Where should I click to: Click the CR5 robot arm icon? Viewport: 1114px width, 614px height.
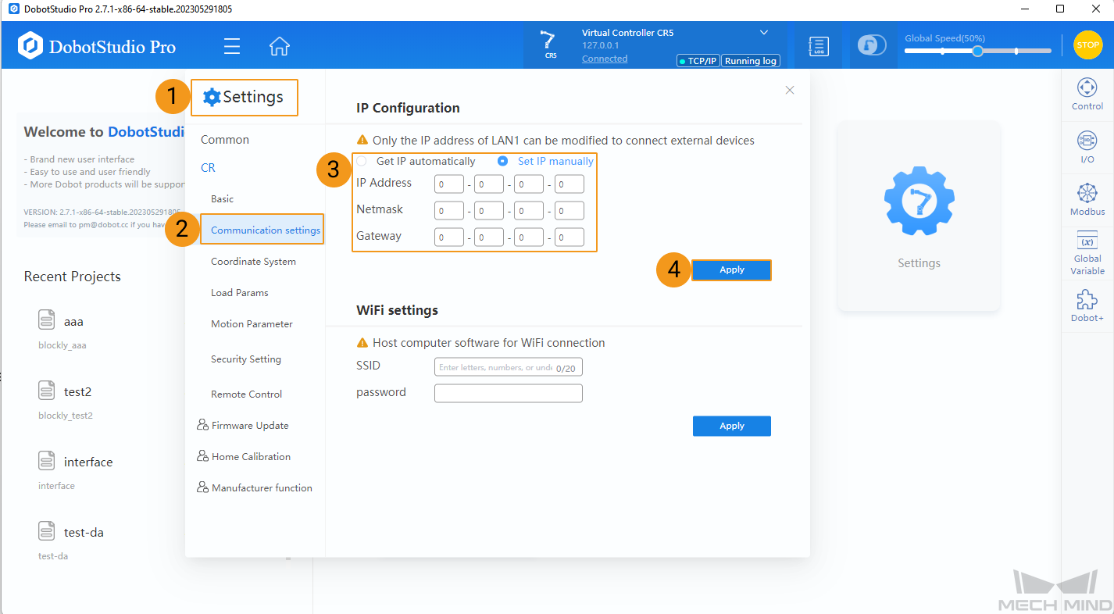[x=549, y=45]
